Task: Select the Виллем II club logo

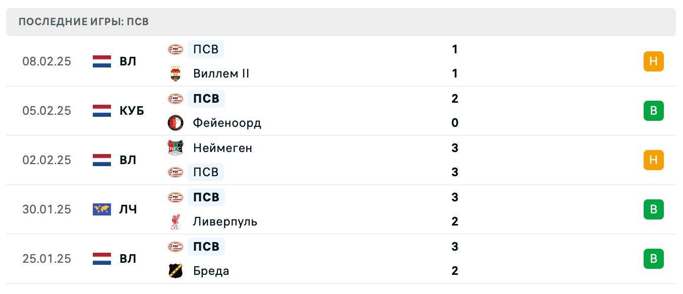Action: pos(175,73)
